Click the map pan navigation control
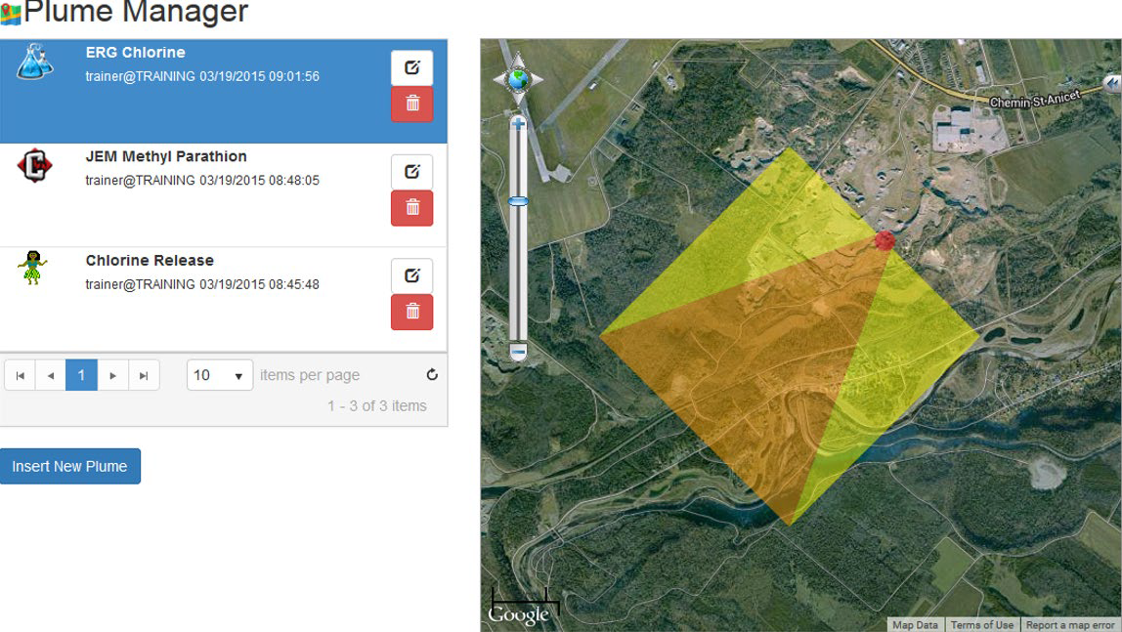The height and width of the screenshot is (632, 1122). tap(518, 79)
